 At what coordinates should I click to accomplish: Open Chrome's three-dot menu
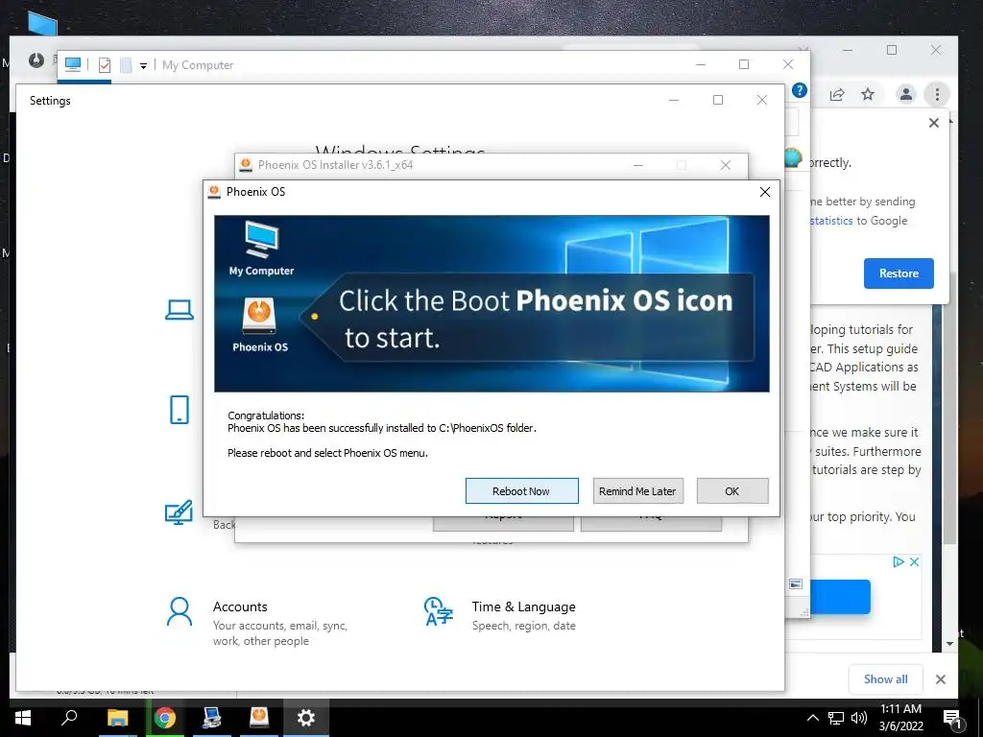click(x=937, y=95)
